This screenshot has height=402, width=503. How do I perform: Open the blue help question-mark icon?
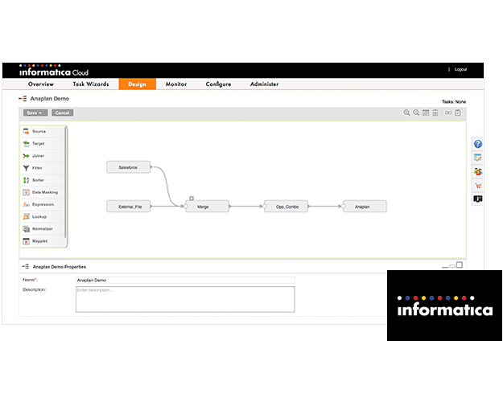click(x=478, y=144)
